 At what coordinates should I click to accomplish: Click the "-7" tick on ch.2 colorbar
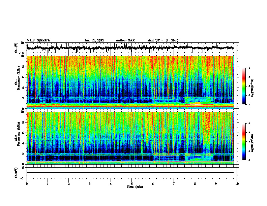click(x=249, y=160)
